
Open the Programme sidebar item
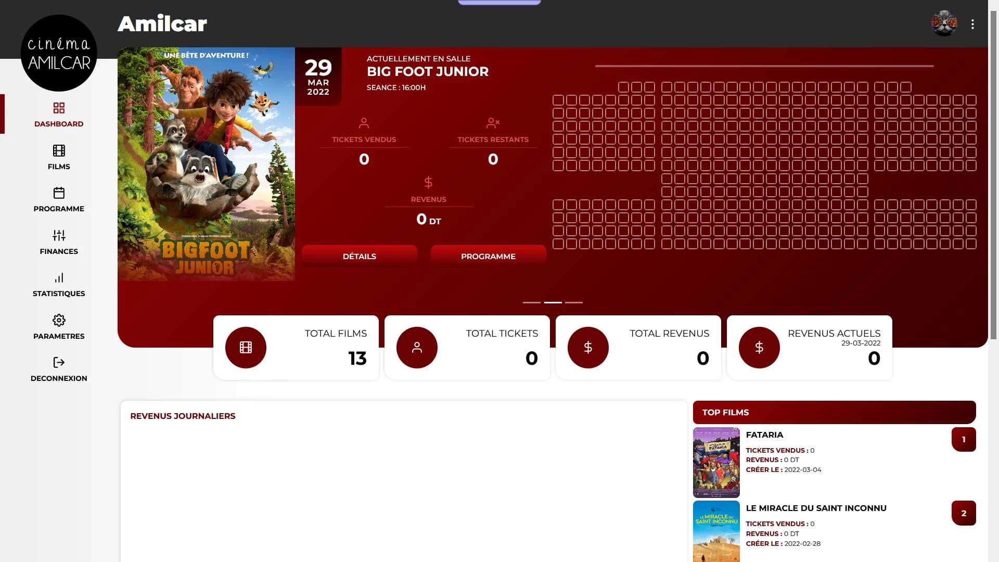coord(59,199)
